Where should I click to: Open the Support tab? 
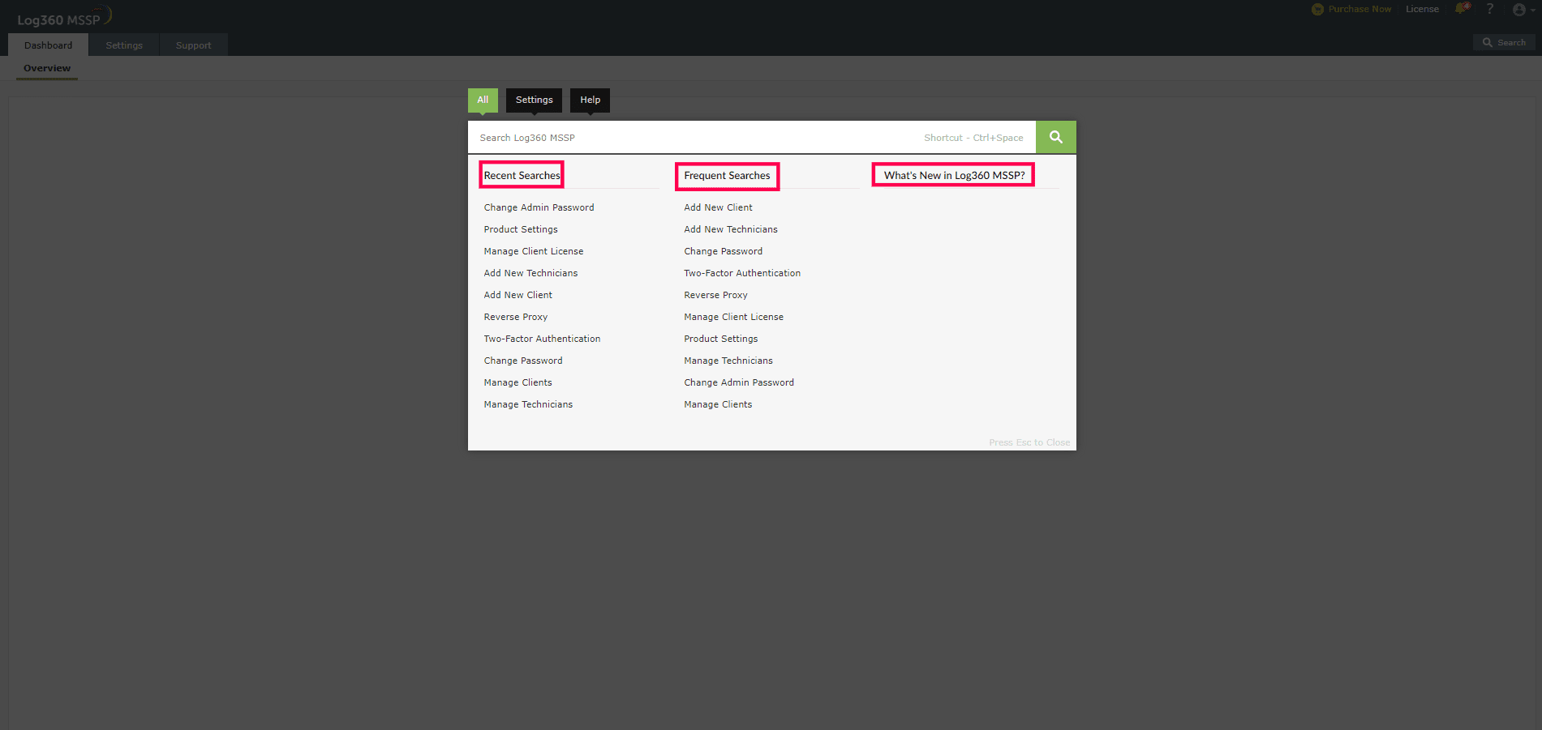click(x=194, y=45)
